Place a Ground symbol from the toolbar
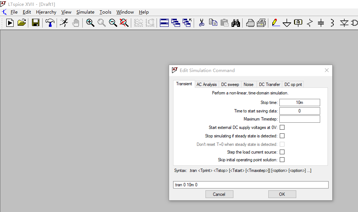 coord(287,23)
